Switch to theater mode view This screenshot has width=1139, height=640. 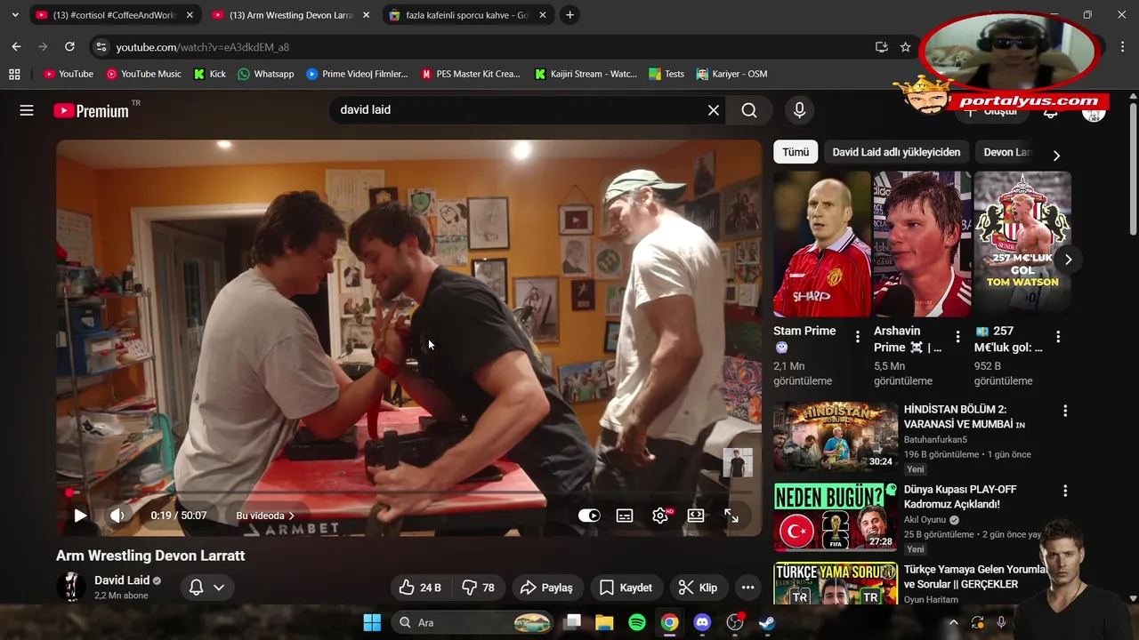[696, 516]
